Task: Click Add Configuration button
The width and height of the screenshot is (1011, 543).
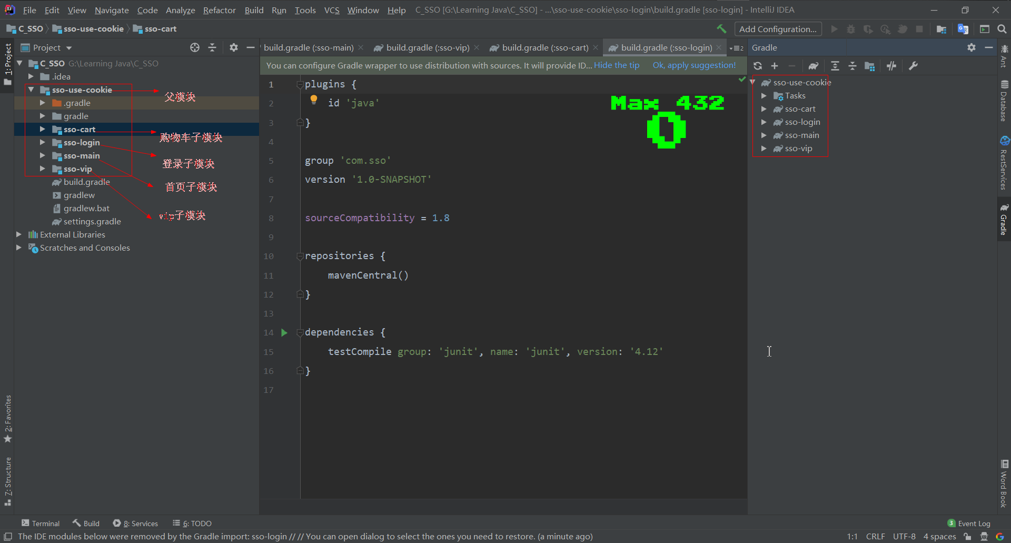Action: (778, 29)
